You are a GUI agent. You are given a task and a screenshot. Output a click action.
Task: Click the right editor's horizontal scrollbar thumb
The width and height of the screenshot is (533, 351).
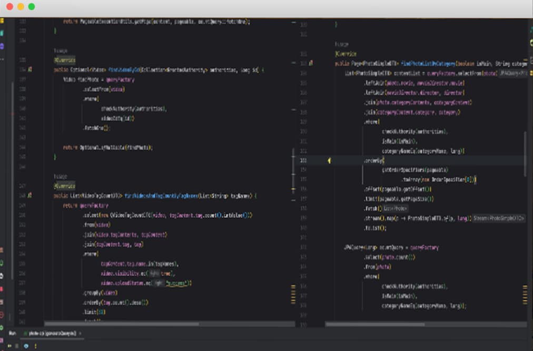tap(375, 324)
